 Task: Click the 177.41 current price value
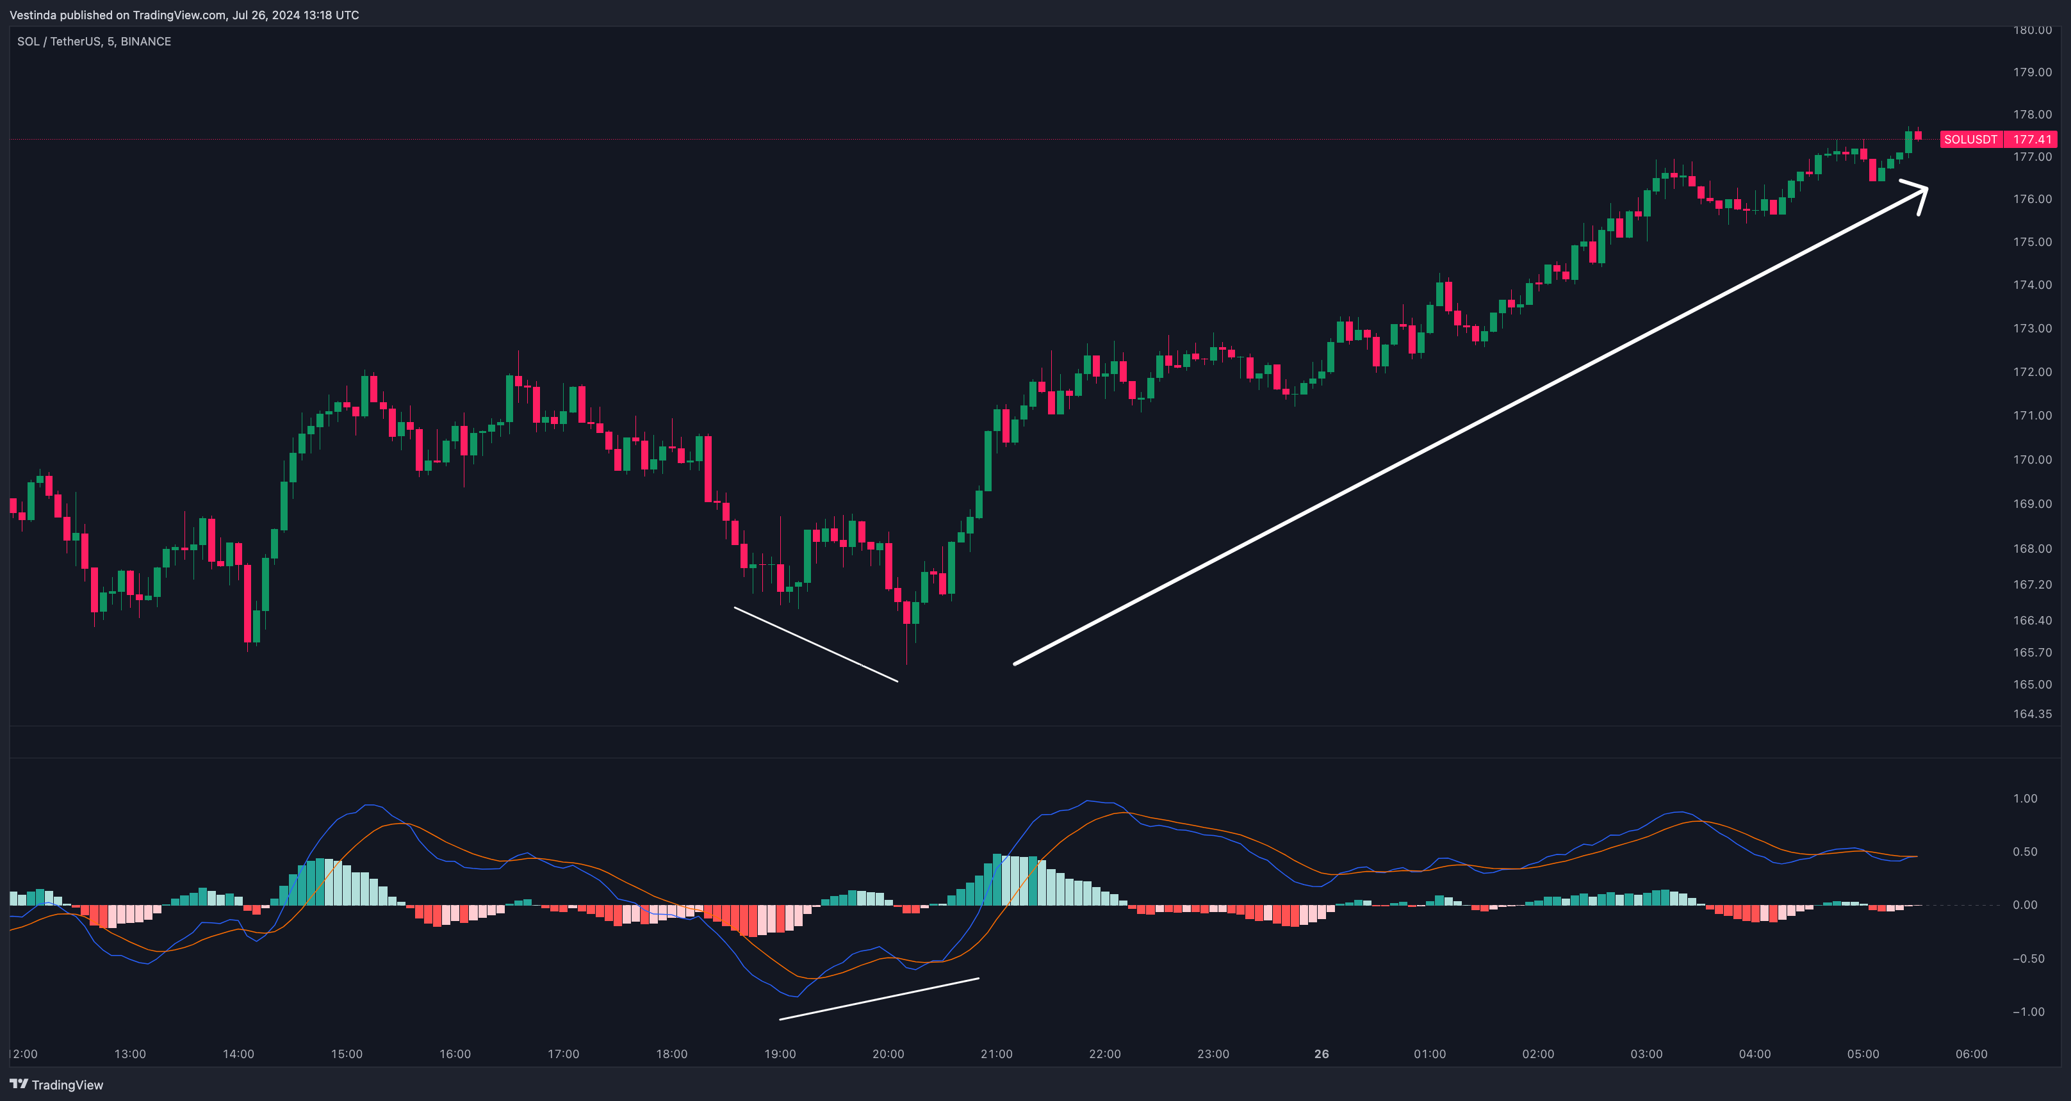tap(2031, 139)
